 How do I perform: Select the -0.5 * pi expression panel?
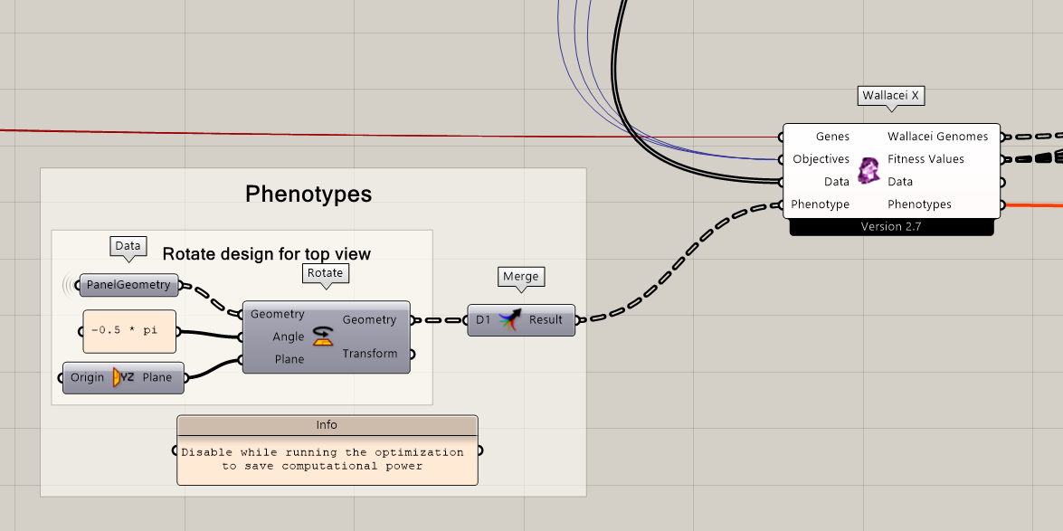(128, 331)
